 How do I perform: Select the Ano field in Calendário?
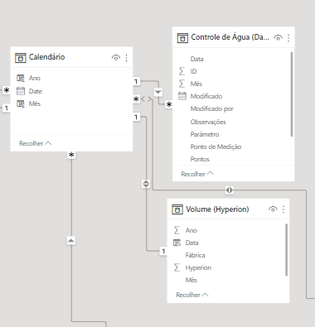[35, 78]
